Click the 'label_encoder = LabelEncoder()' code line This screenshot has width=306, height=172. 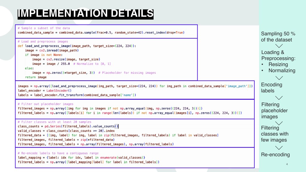[x=45, y=90]
